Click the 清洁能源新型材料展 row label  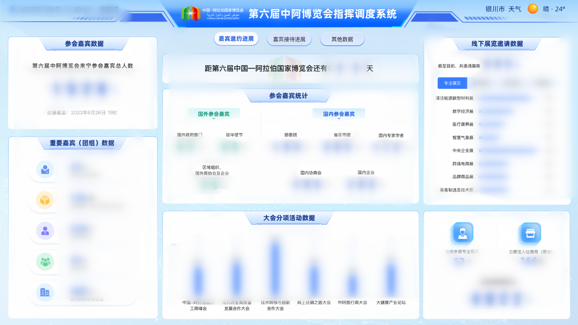(454, 98)
